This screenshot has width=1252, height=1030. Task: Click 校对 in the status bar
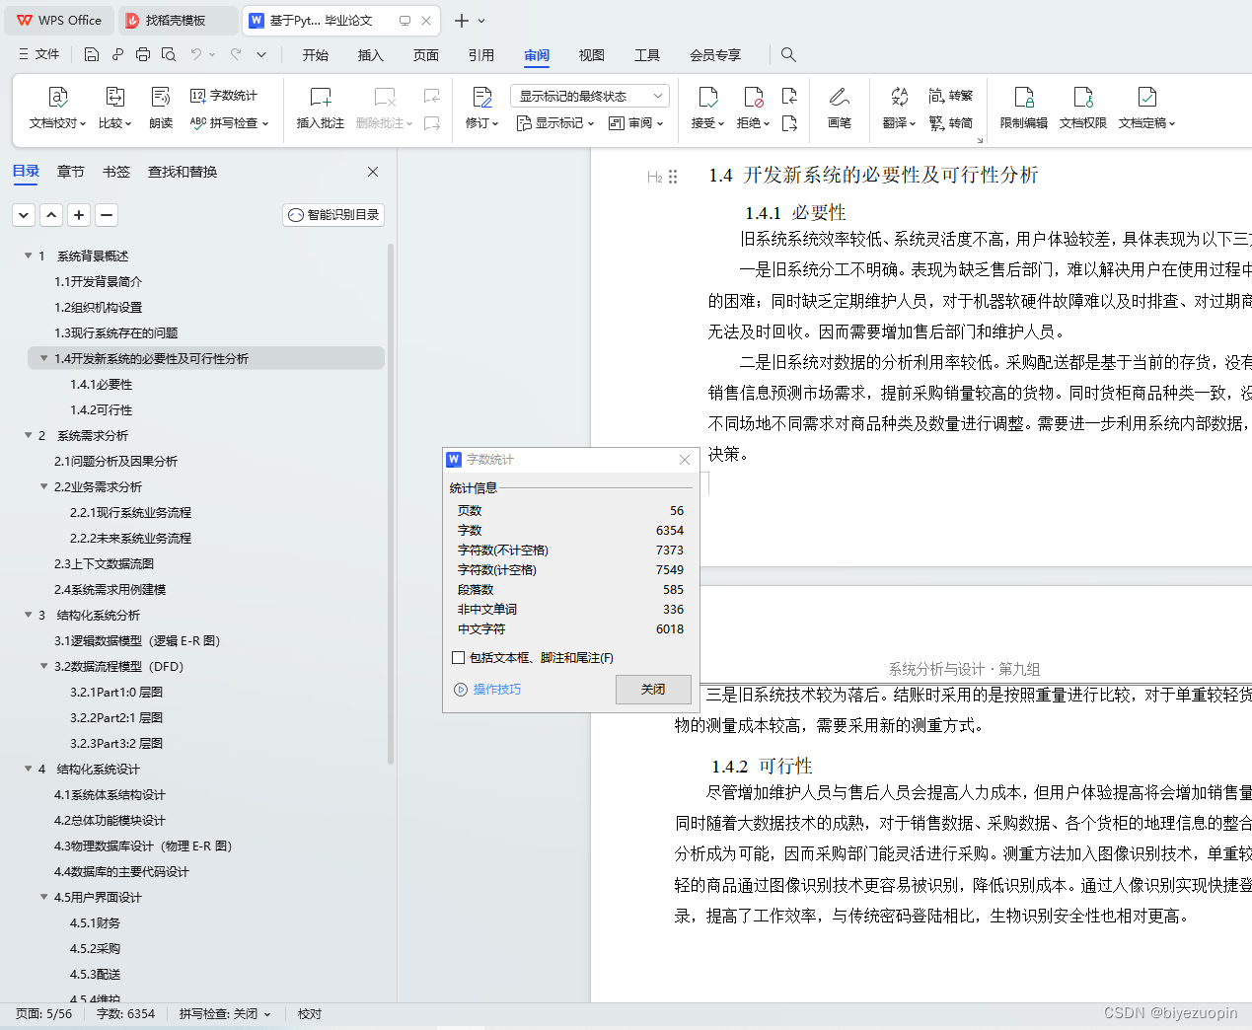pos(310,1013)
